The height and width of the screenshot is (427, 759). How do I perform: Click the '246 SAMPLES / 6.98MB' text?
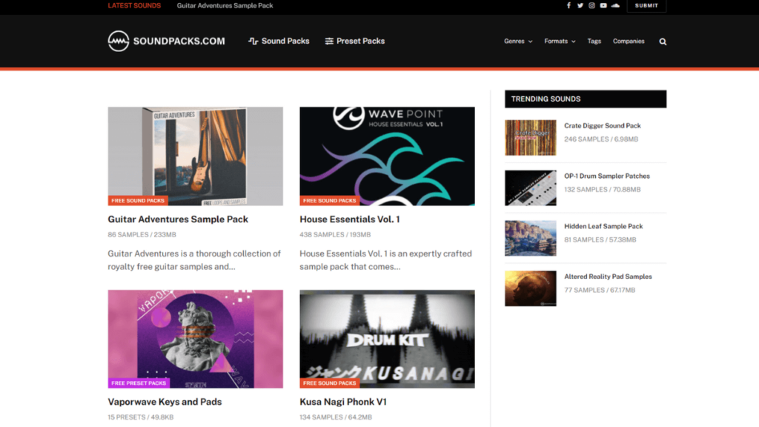tap(601, 139)
